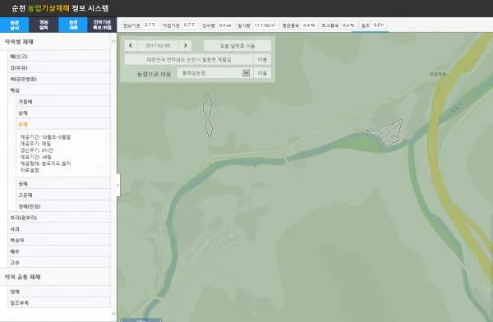Switch to the 농장날씨 tab
493x322 pixels.
pyautogui.click(x=15, y=25)
